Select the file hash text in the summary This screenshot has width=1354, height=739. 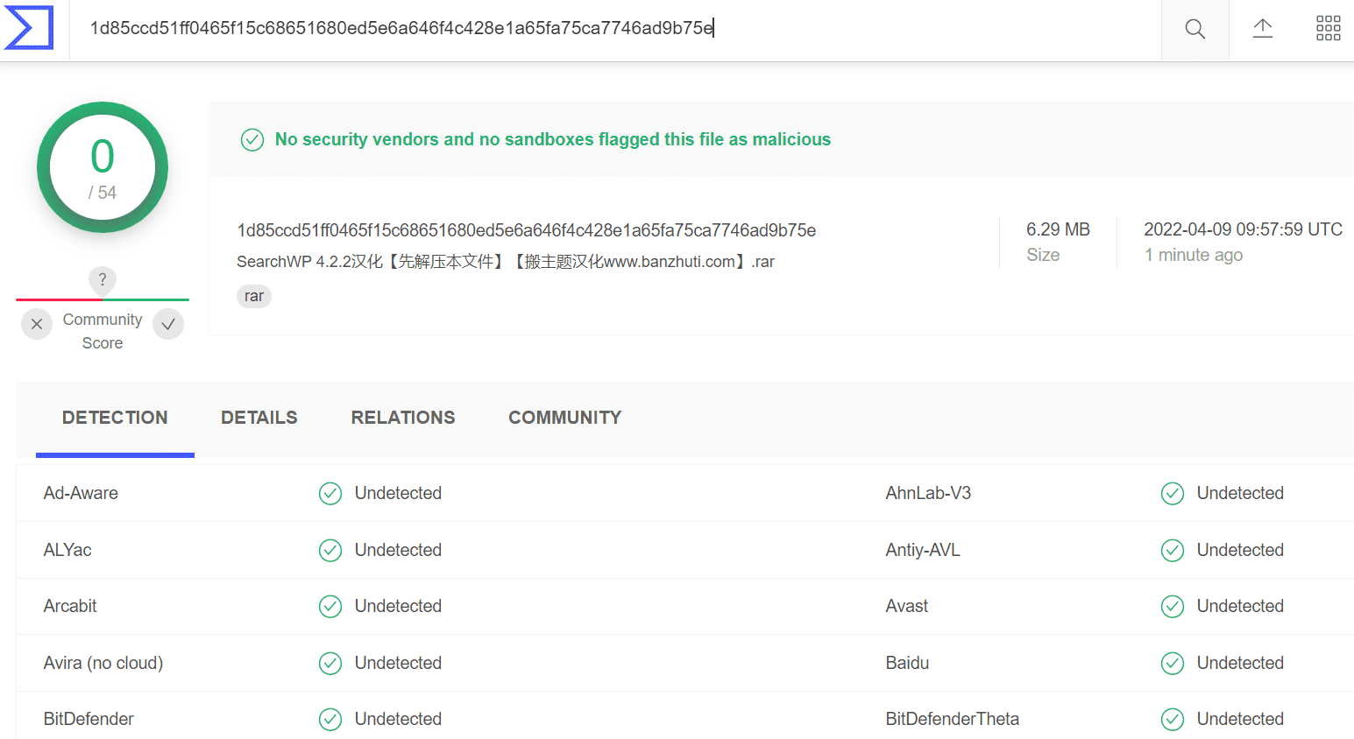(527, 230)
